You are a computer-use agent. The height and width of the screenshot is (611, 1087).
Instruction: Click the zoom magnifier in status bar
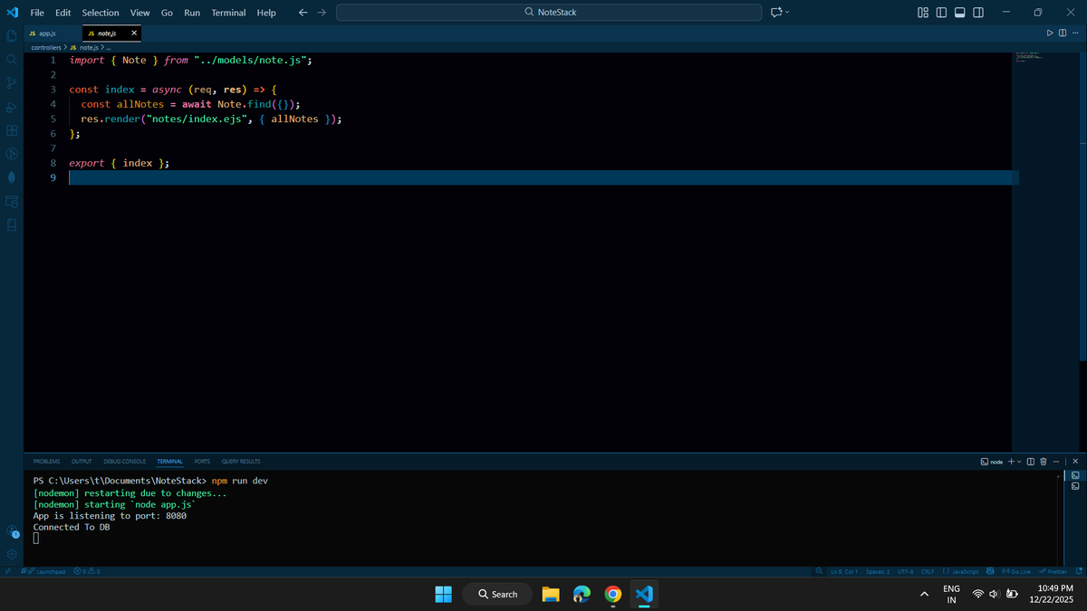[x=819, y=571]
